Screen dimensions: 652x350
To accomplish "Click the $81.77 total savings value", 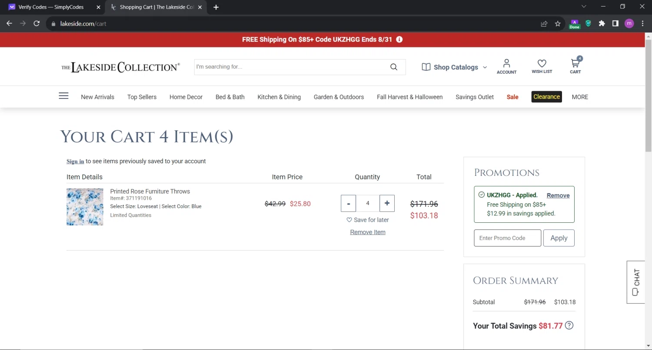I will point(550,326).
